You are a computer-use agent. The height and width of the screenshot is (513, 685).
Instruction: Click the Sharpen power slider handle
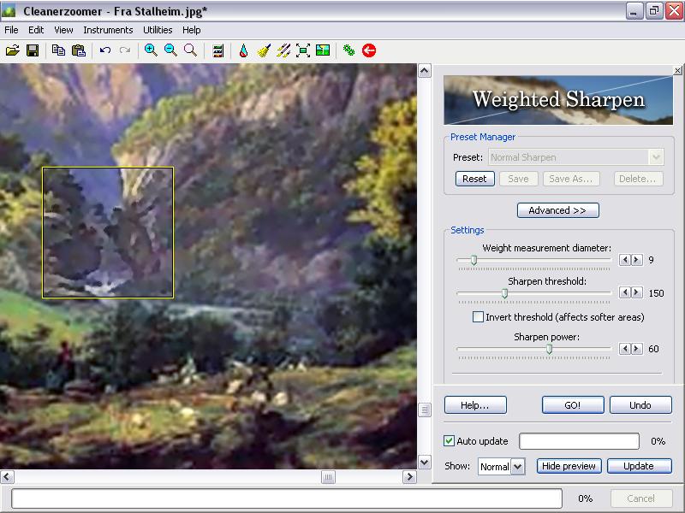point(549,349)
